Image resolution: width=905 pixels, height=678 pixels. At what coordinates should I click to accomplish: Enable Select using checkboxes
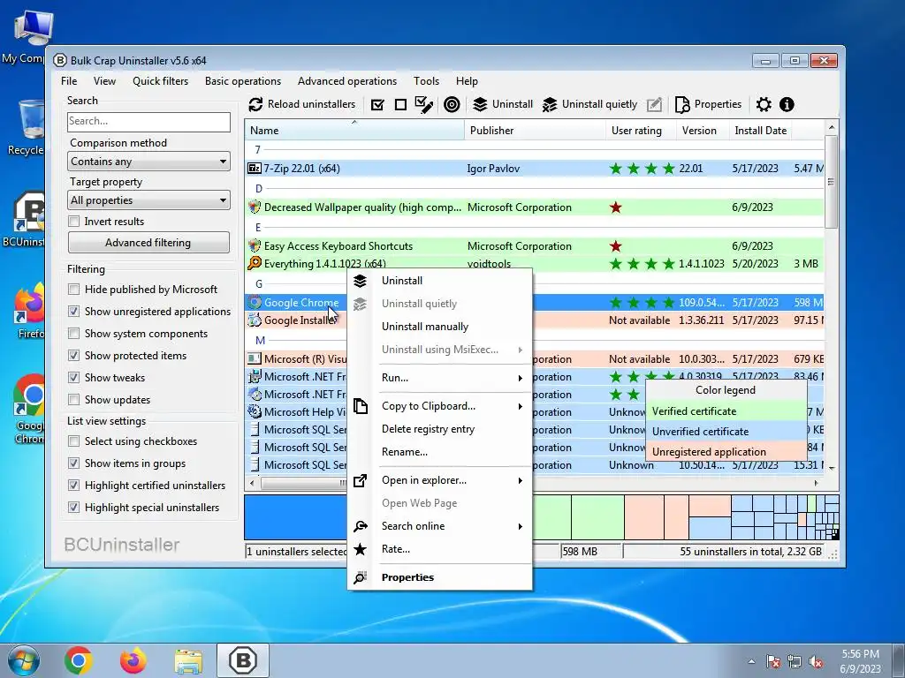point(74,441)
